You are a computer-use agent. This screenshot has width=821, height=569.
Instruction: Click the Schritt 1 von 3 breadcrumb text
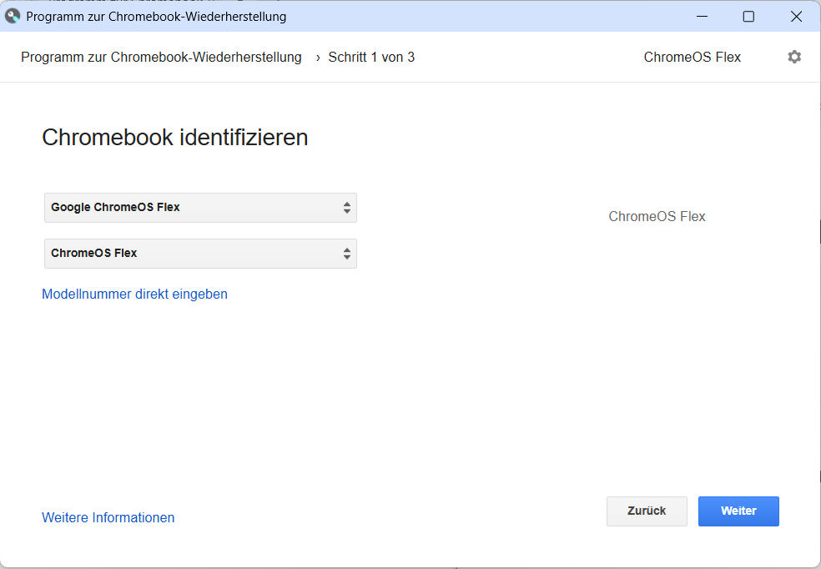coord(371,57)
